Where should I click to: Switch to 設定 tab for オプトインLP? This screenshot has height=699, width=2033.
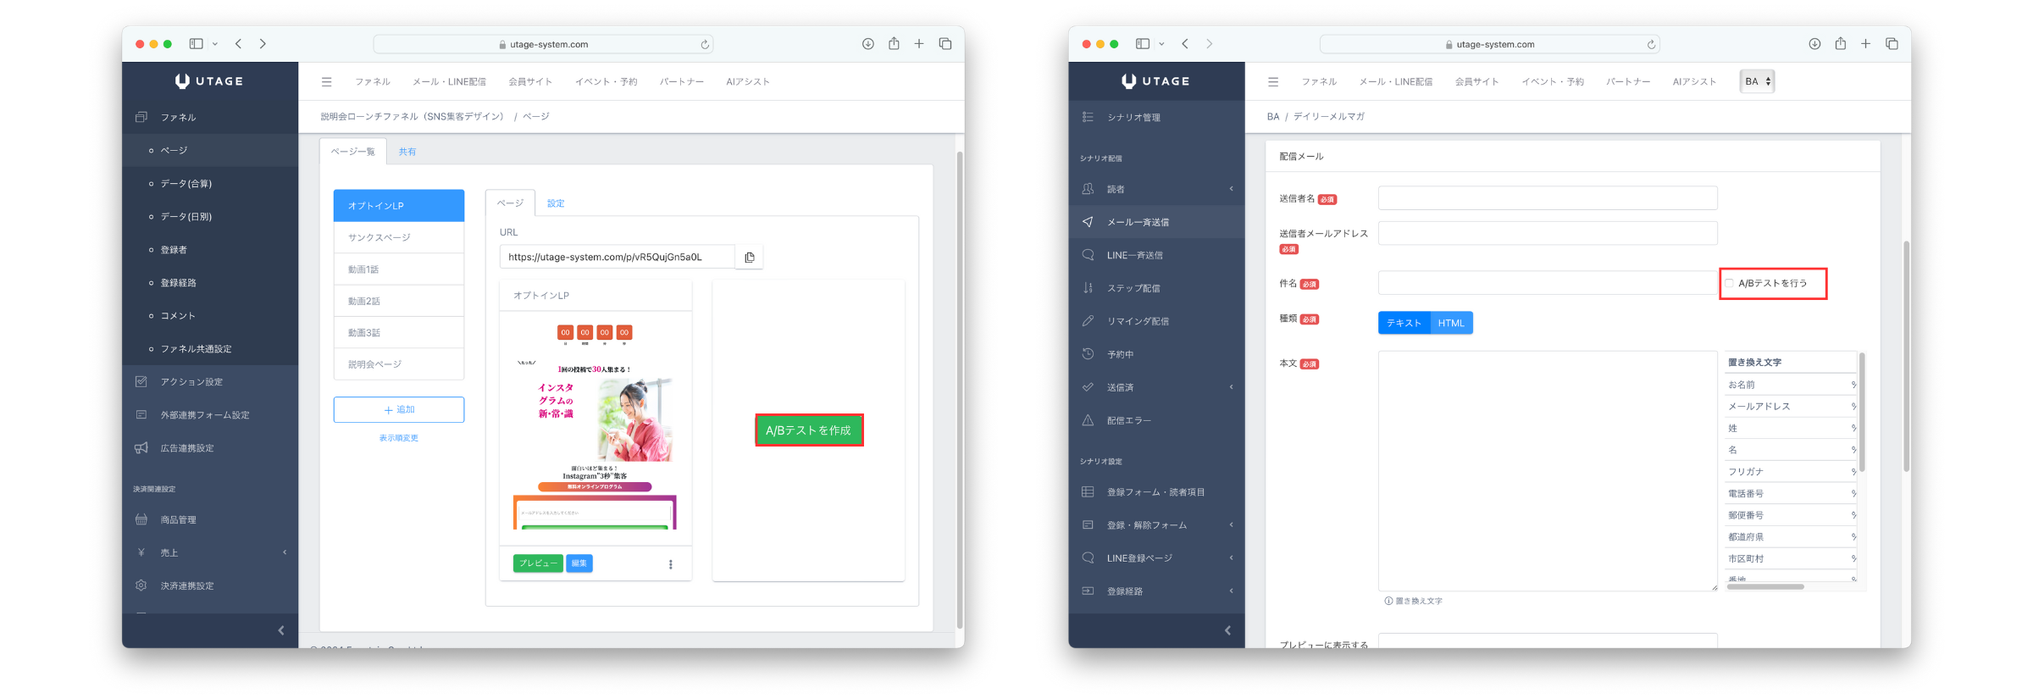point(556,203)
